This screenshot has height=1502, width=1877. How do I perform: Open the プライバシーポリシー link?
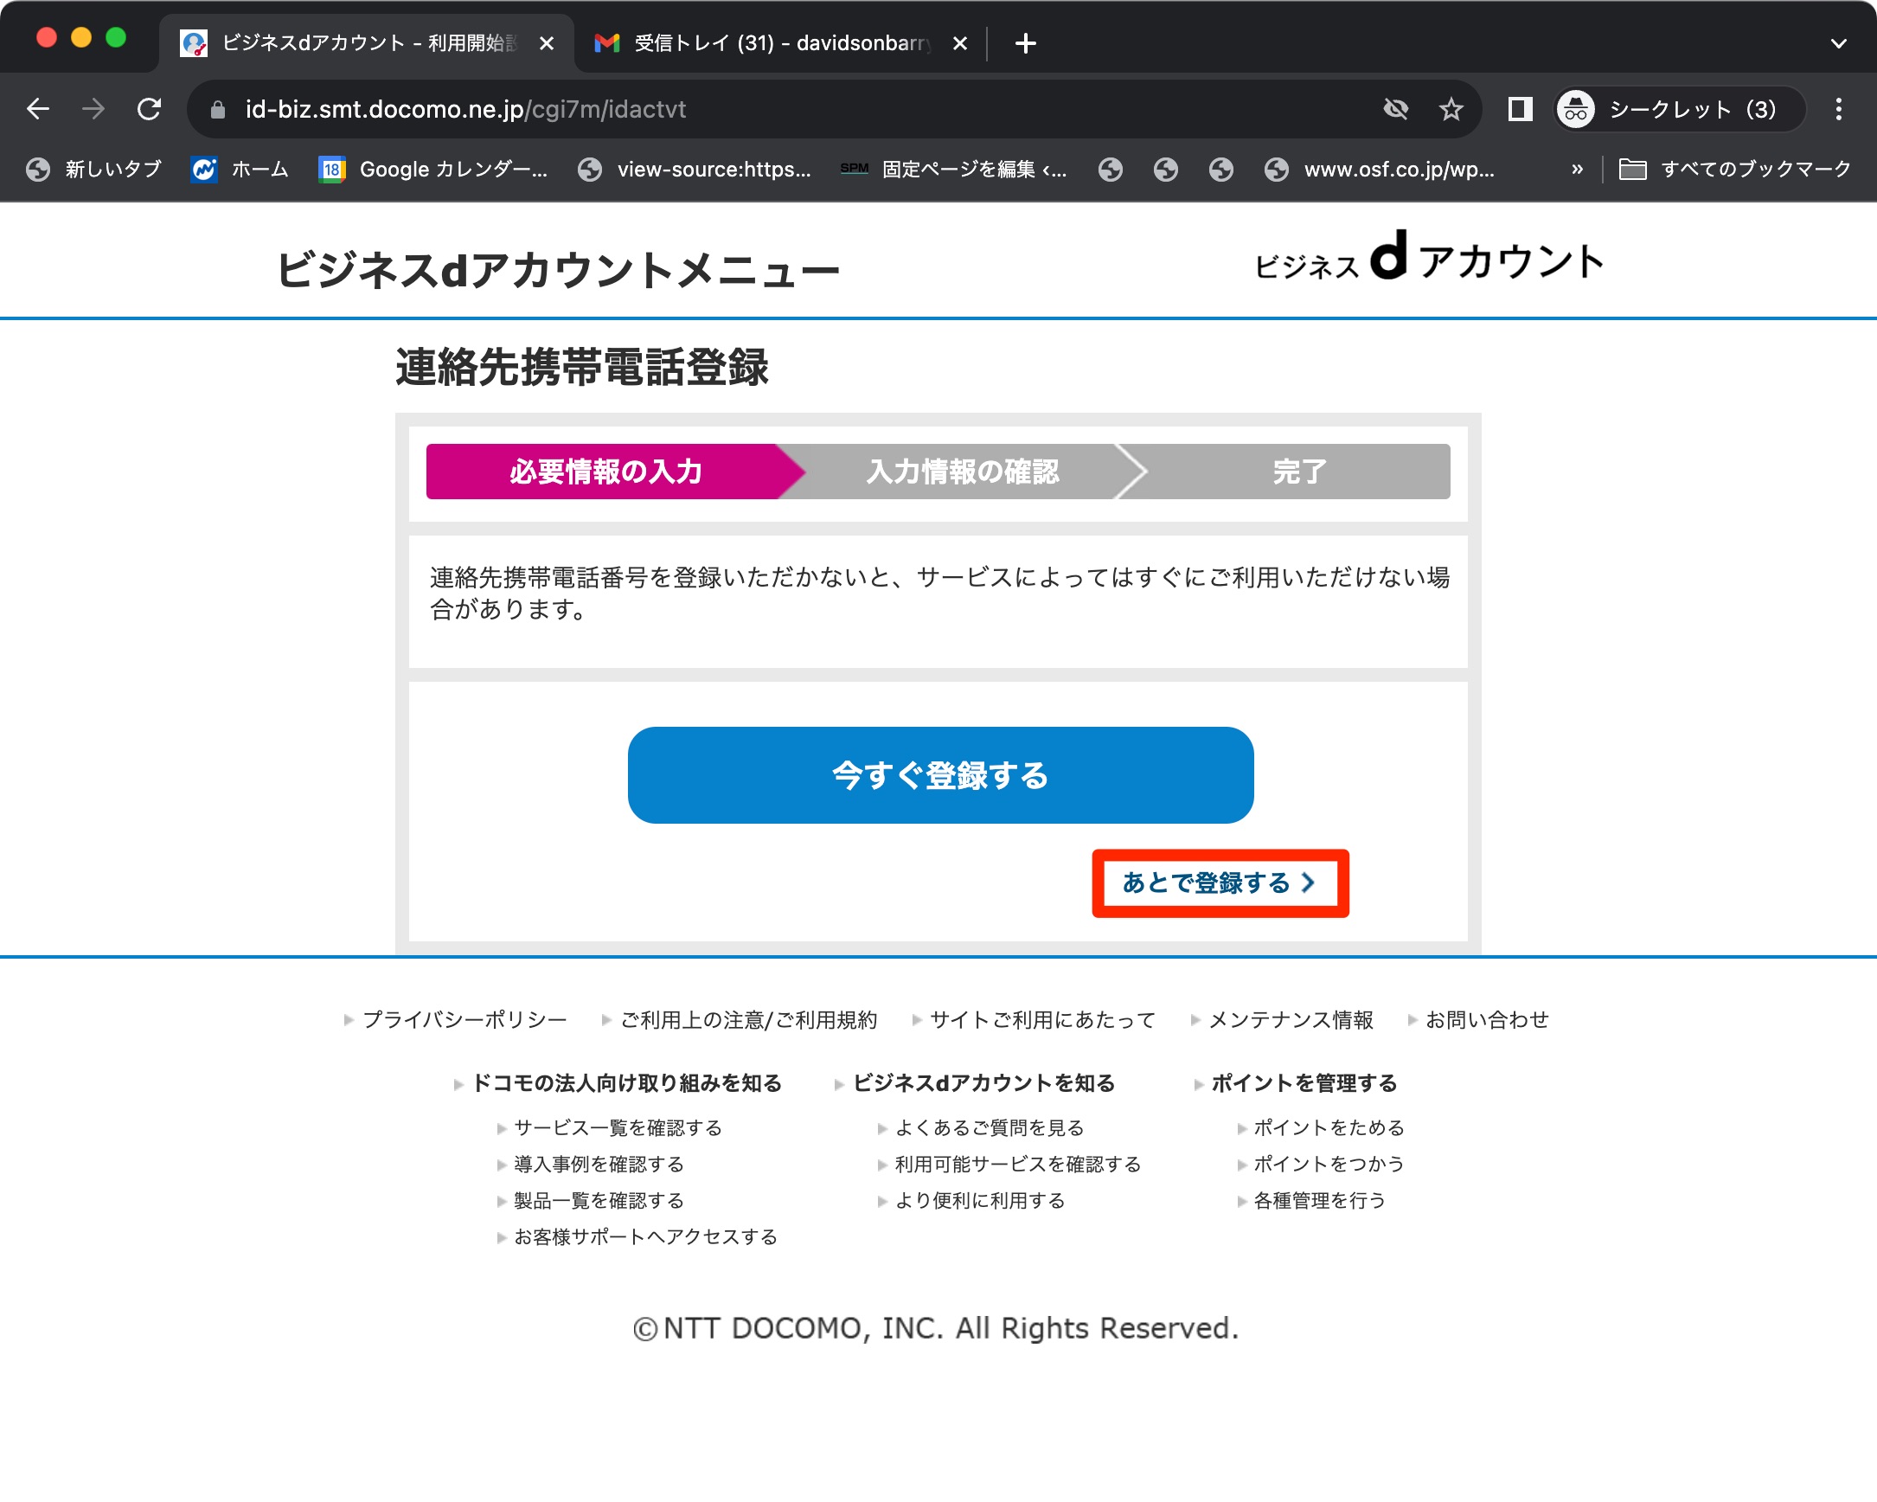(x=464, y=1019)
